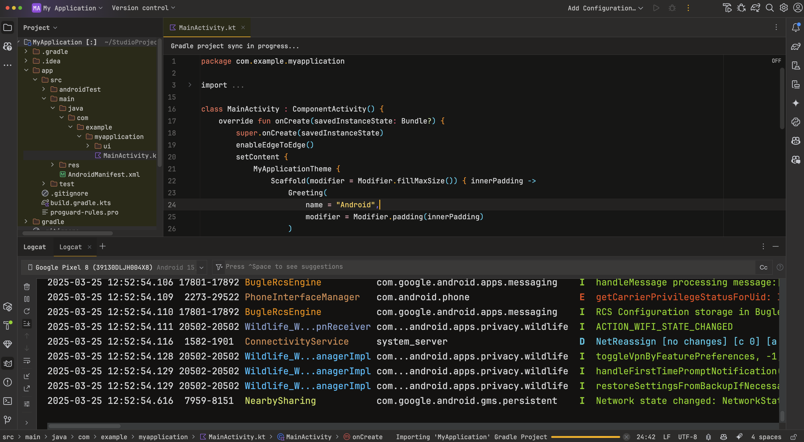The height and width of the screenshot is (442, 804).
Task: Toggle scroll to end in logcat
Action: point(27,324)
